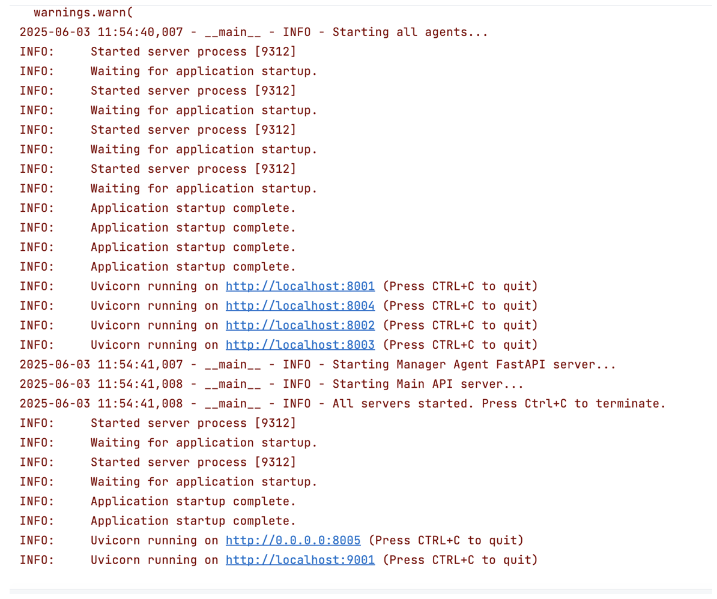Follow the http://localhost:8003 URL
The width and height of the screenshot is (717, 599).
[300, 345]
